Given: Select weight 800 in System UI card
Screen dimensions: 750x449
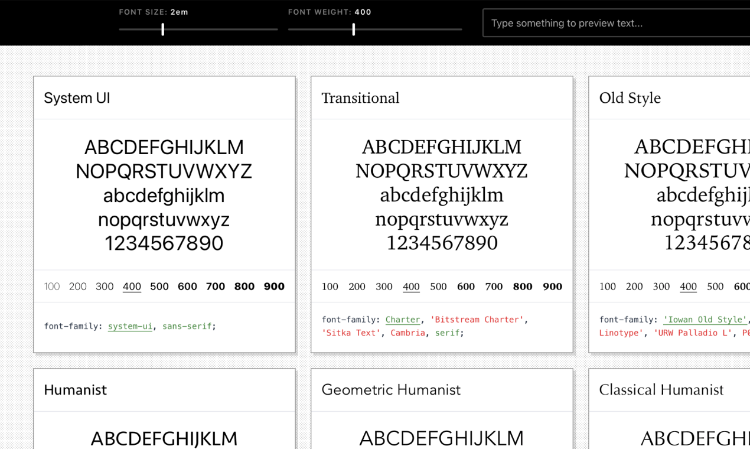Looking at the screenshot, I should point(244,287).
